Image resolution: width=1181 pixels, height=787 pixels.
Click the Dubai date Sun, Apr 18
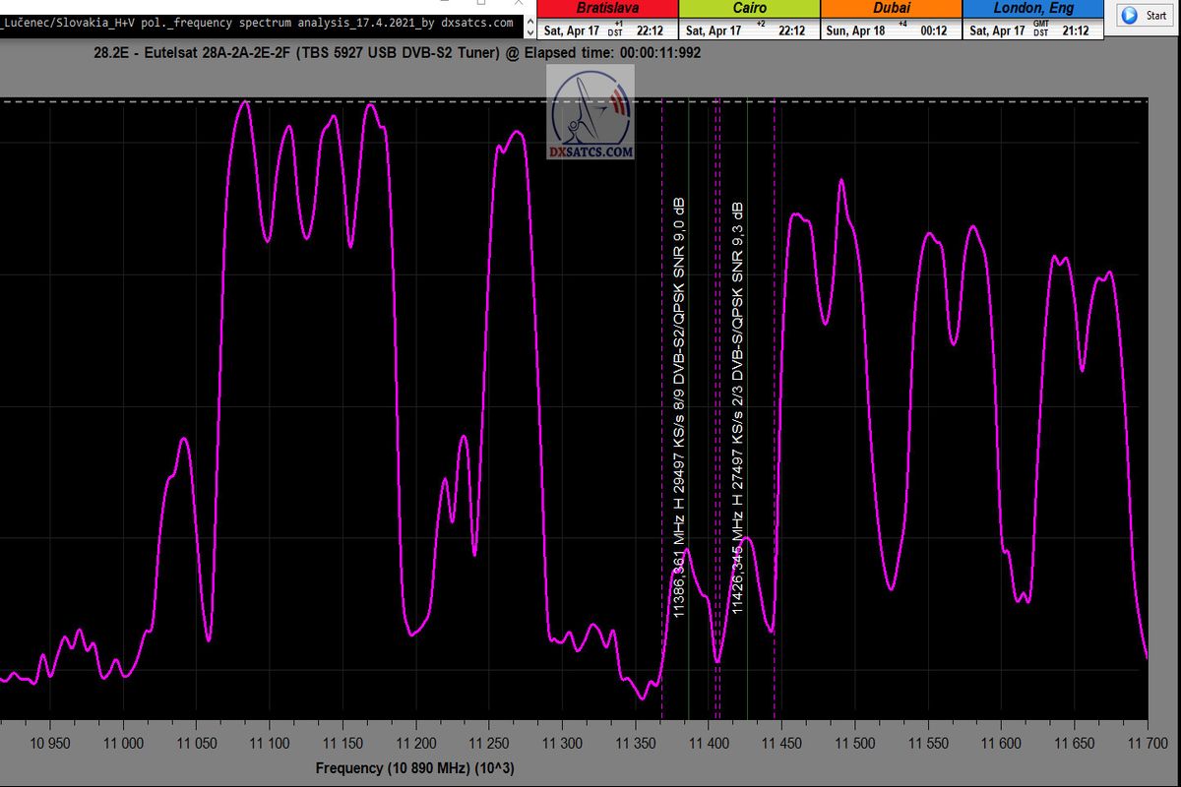[857, 30]
